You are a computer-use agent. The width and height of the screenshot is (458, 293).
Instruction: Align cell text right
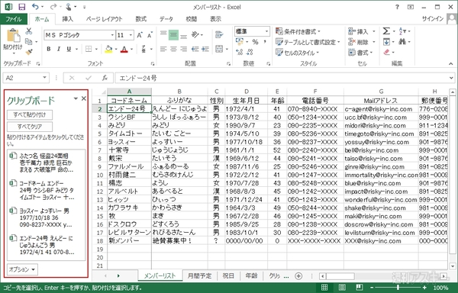click(x=184, y=49)
